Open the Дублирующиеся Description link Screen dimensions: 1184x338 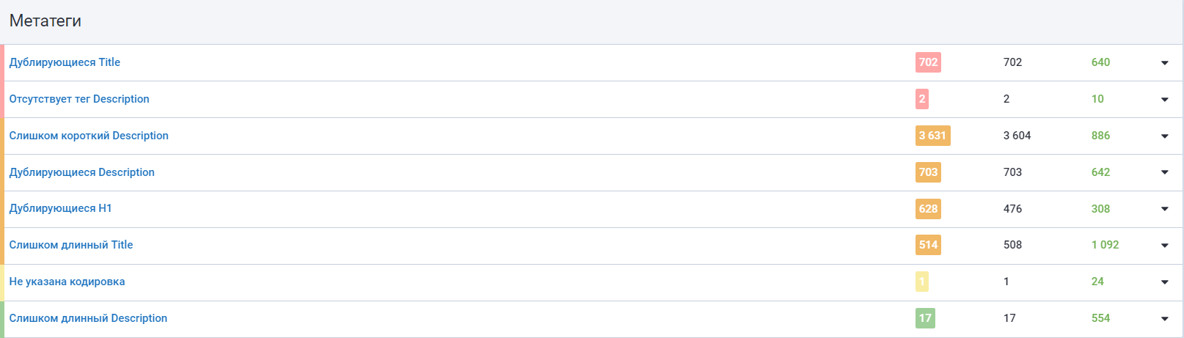click(x=81, y=172)
